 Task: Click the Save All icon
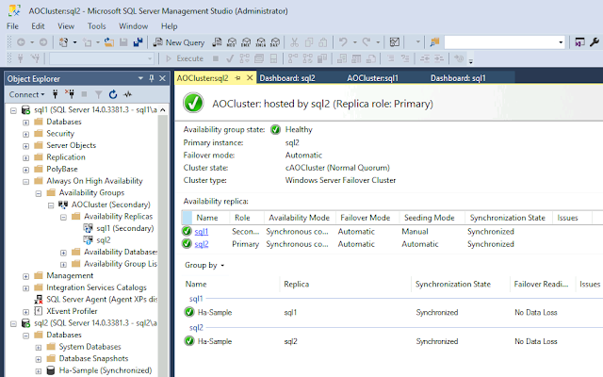138,42
